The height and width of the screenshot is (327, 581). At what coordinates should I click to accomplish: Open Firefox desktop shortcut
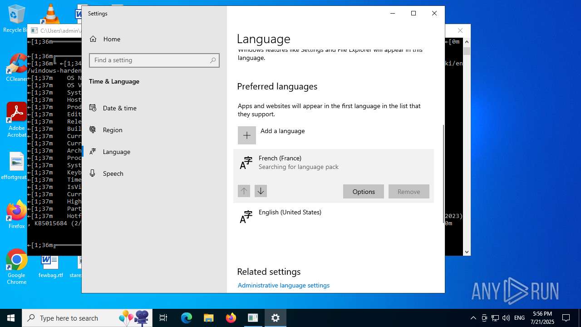16,215
